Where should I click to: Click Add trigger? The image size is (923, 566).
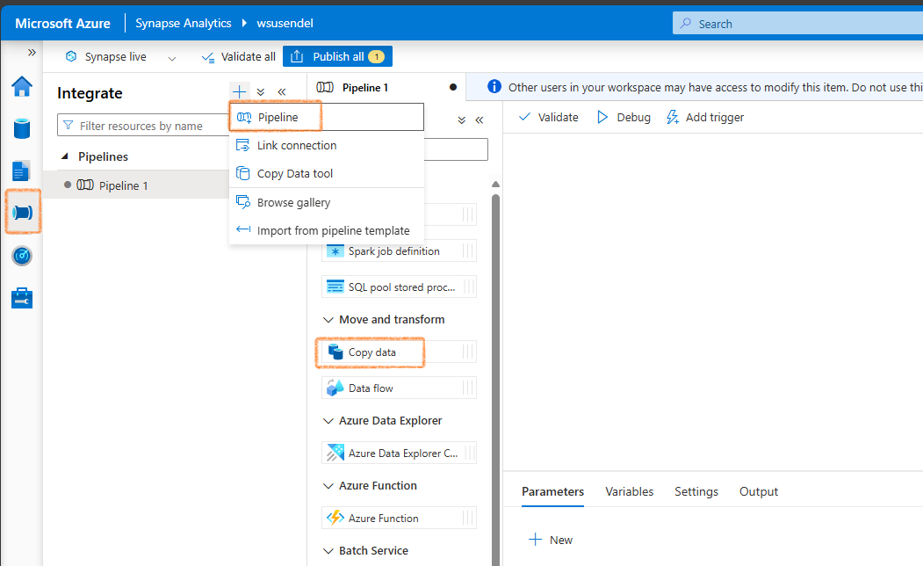(705, 117)
